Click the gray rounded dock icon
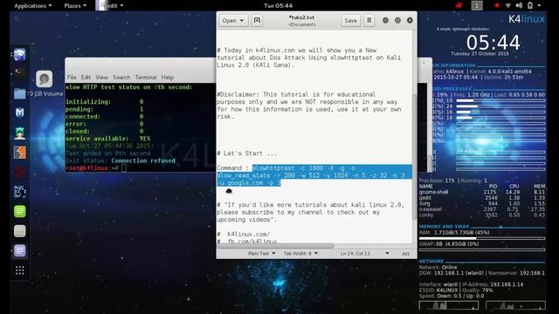Screen dimensions: 559x314 click(x=19, y=231)
